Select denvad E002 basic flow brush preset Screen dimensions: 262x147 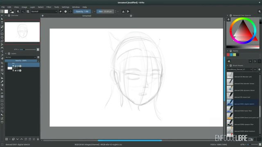click(243, 109)
